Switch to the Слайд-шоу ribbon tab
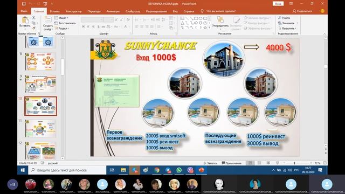Image resolution: width=345 pixels, height=194 pixels. point(133,11)
